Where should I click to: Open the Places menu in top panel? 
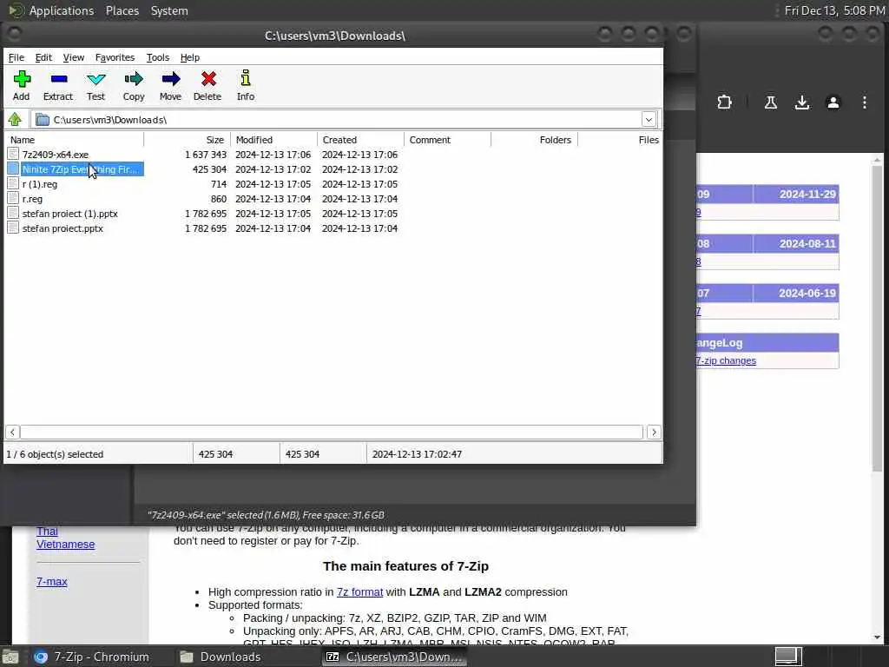pos(122,10)
